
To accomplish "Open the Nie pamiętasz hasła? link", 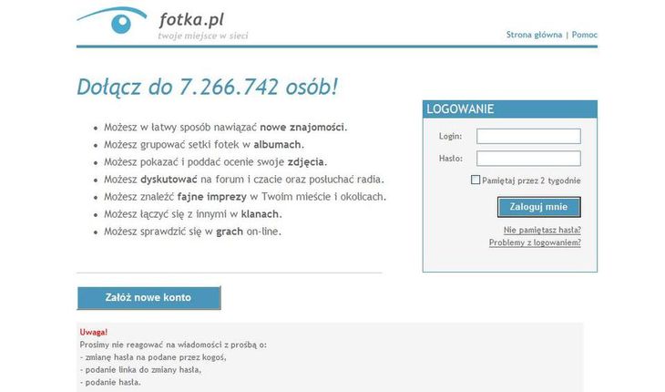I will pyautogui.click(x=542, y=230).
